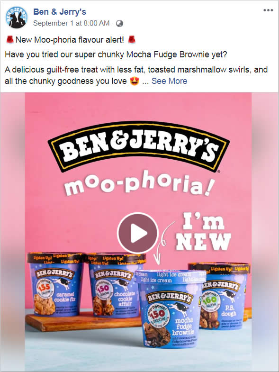The image size is (279, 372).
Task: Click the Ben & Jerry's profile picture
Action: pos(17,17)
